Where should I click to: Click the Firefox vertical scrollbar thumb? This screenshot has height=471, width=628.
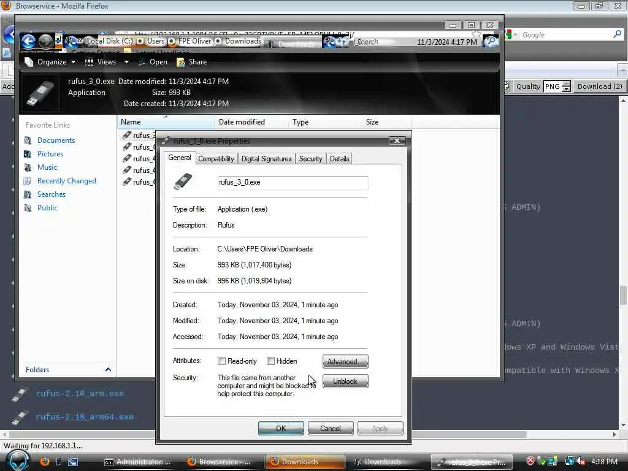(x=623, y=295)
